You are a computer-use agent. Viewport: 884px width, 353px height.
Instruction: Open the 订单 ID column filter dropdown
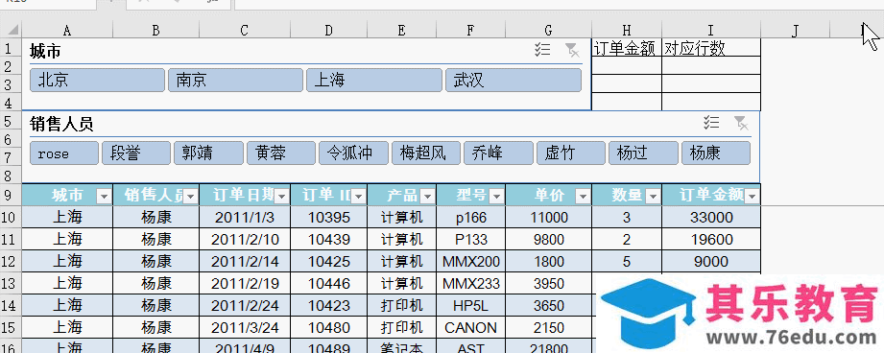coord(359,197)
